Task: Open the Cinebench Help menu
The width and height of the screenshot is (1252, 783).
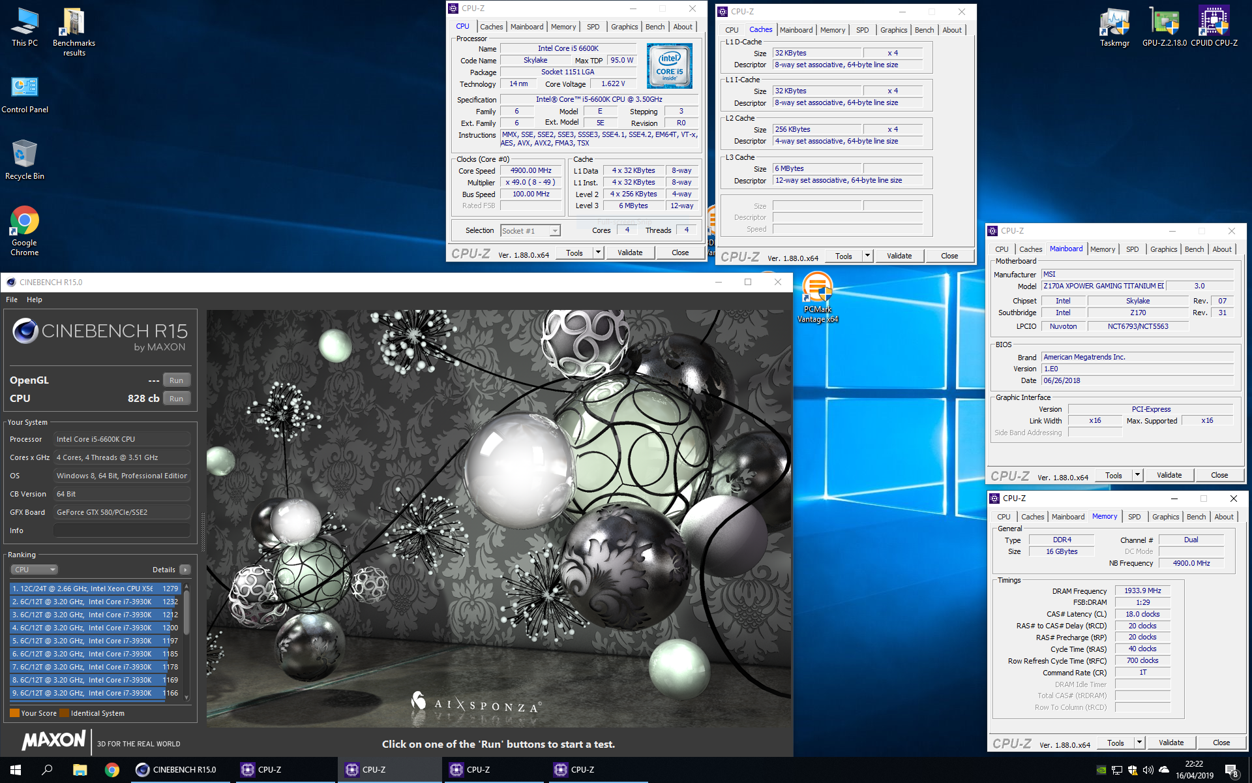Action: [x=35, y=299]
